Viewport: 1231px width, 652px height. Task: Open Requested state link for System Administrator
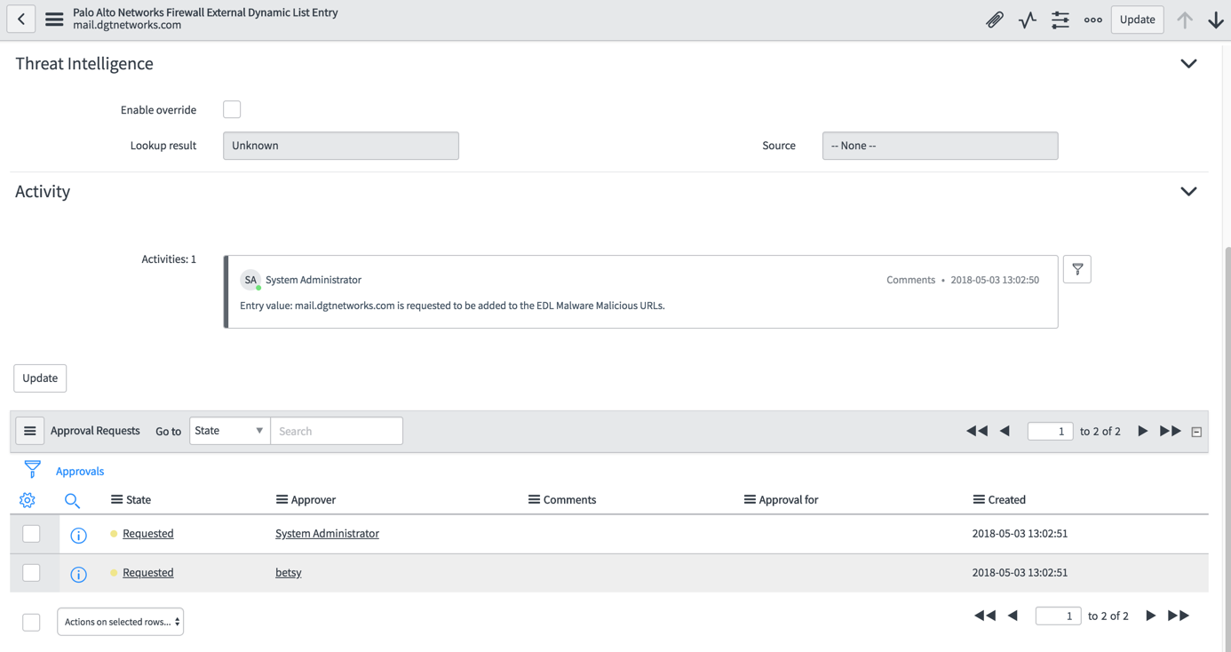[148, 534]
